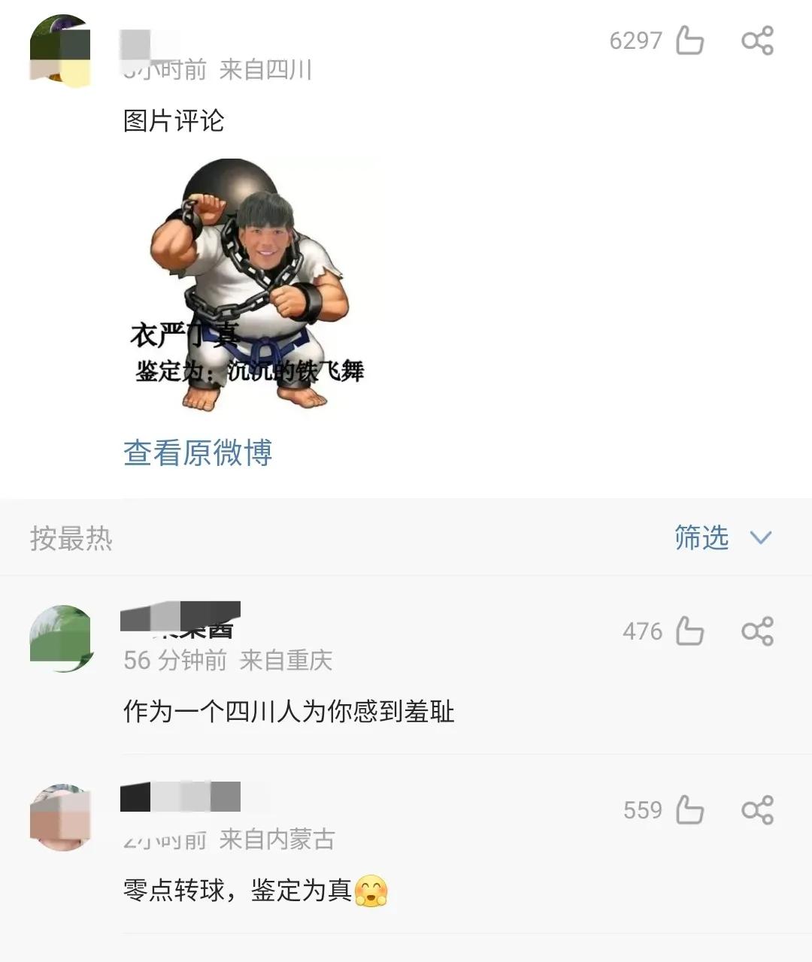
Task: Expand the chevron next to 筛选
Action: point(761,537)
